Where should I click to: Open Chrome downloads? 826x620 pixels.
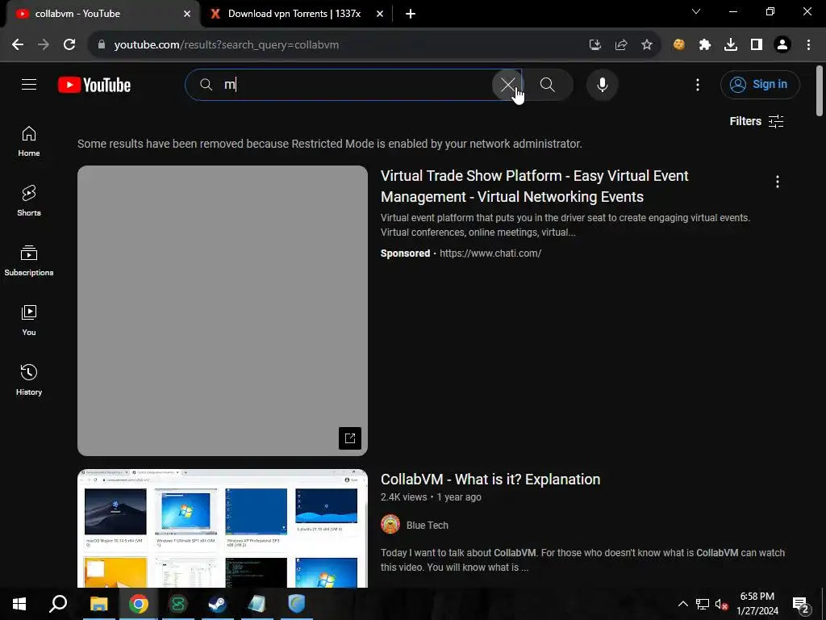click(x=731, y=45)
